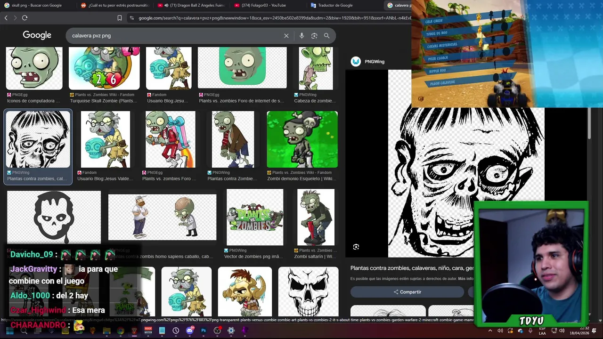Open Chrome from the taskbar

(121, 331)
